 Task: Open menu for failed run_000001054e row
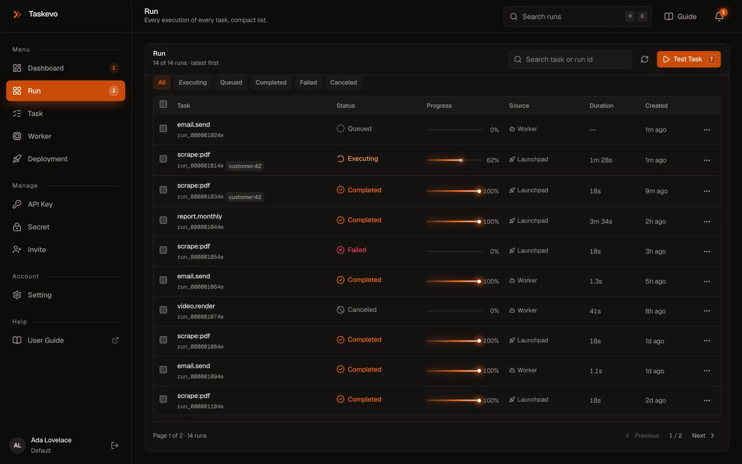tap(707, 251)
